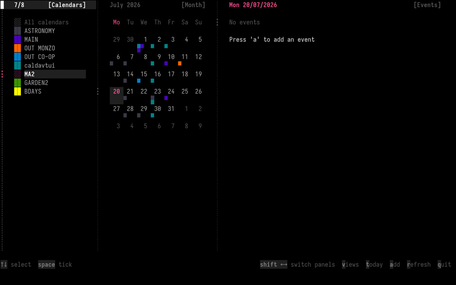
Task: Focus the [Calendars] panel title
Action: coord(67,5)
